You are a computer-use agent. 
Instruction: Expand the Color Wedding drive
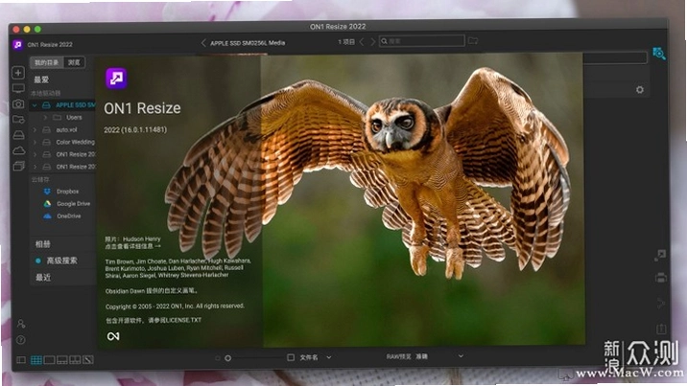pyautogui.click(x=35, y=142)
